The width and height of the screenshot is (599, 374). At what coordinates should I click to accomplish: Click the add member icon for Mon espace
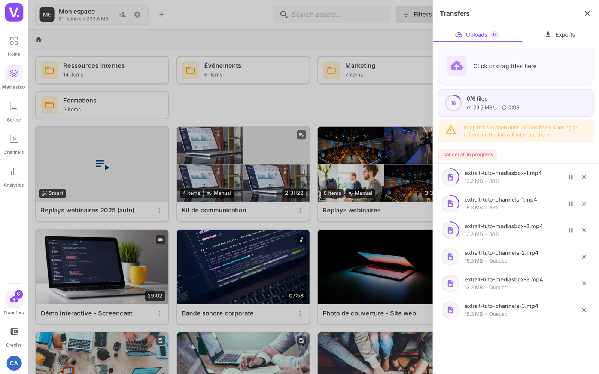coord(122,15)
